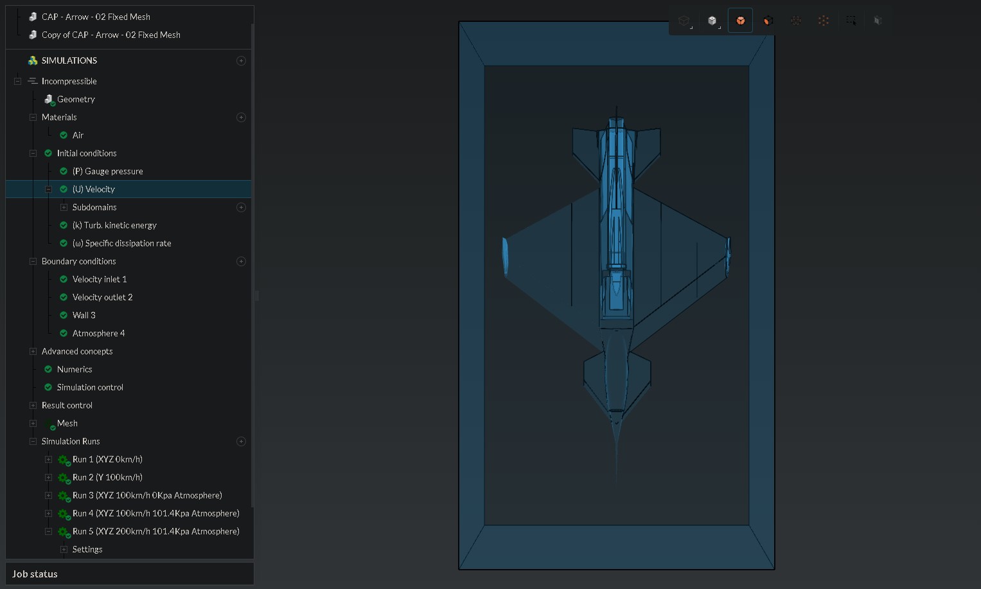Add a boundary condition with plus button
This screenshot has height=589, width=981.
[x=241, y=261]
